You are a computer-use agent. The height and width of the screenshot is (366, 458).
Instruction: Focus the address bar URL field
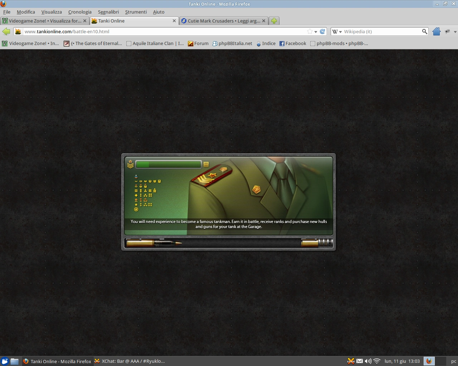[x=165, y=31]
